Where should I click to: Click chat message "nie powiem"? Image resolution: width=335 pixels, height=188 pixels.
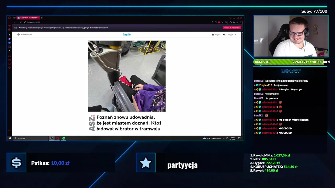[x=272, y=98]
